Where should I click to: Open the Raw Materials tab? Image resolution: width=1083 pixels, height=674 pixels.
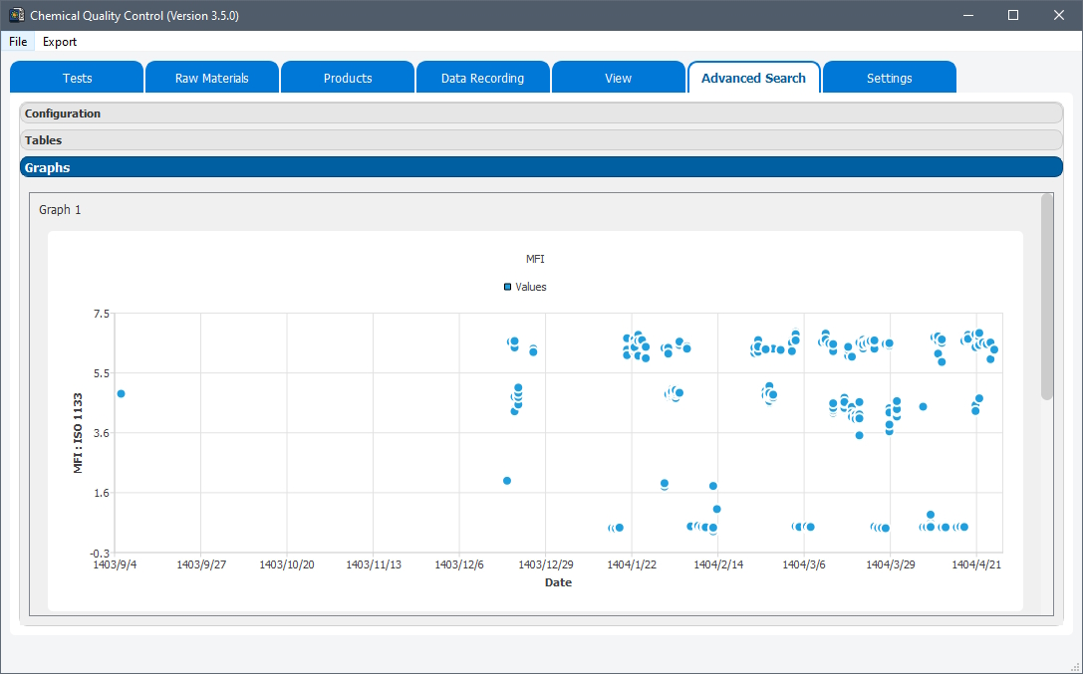(x=211, y=77)
